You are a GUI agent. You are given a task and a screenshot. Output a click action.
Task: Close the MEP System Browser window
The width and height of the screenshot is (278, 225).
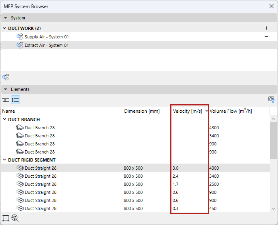coord(271,6)
